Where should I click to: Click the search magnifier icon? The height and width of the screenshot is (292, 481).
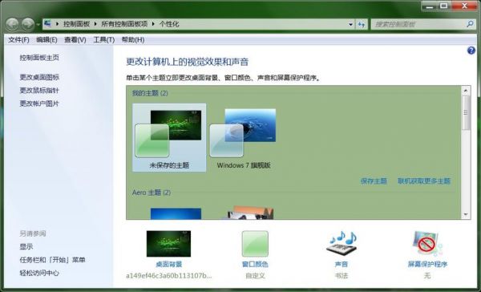click(x=470, y=23)
